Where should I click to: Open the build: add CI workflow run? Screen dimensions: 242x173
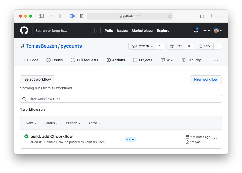click(52, 136)
